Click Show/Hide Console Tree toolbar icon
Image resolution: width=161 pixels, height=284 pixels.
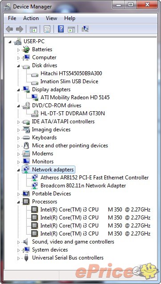(x=33, y=29)
